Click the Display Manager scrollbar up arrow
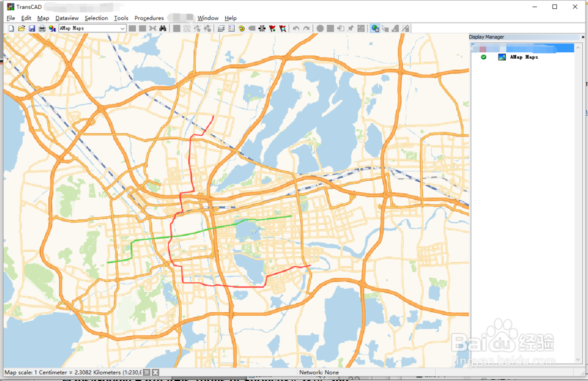Viewport: 588px width, 381px height. point(578,48)
